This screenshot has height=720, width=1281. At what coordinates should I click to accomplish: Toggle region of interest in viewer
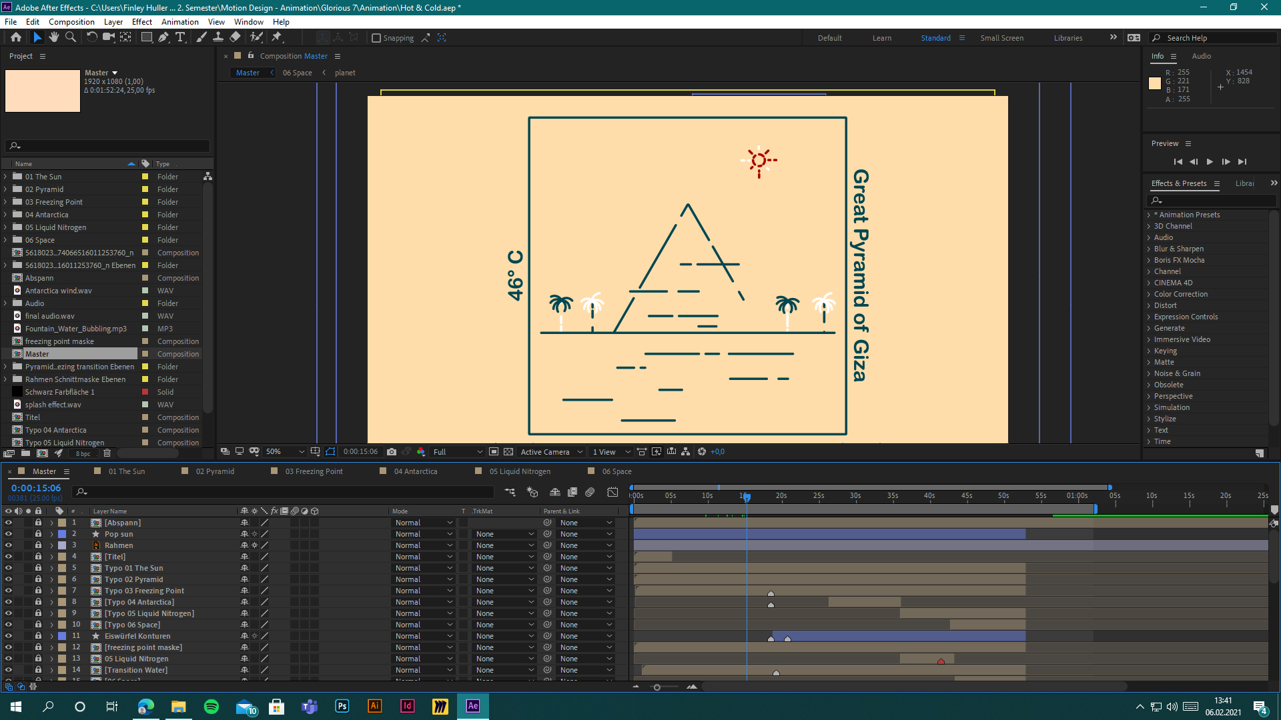point(494,452)
